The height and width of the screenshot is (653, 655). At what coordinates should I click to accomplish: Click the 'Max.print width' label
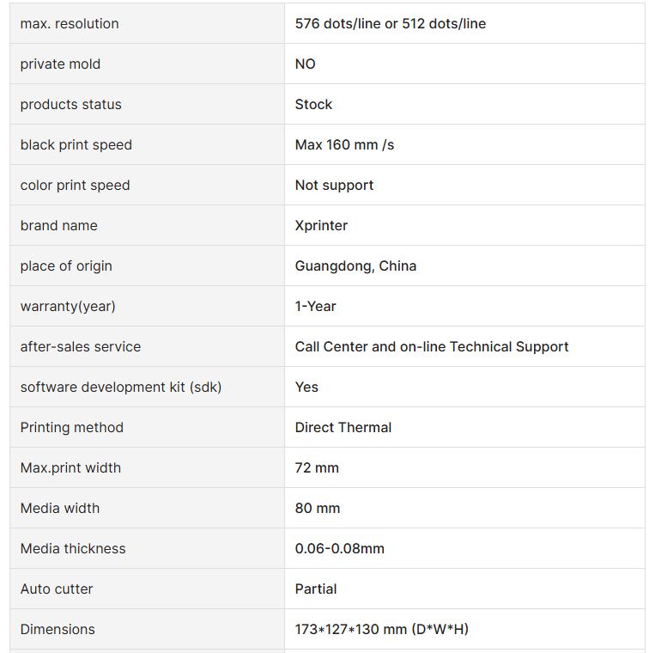tap(70, 467)
